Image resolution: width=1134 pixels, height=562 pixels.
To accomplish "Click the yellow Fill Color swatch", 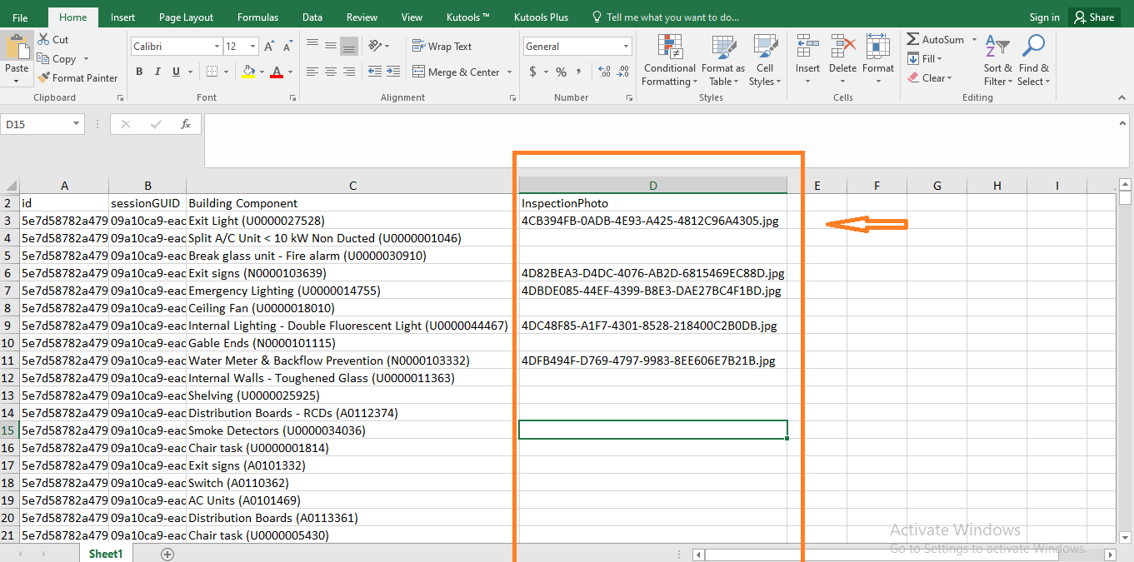I will click(248, 72).
